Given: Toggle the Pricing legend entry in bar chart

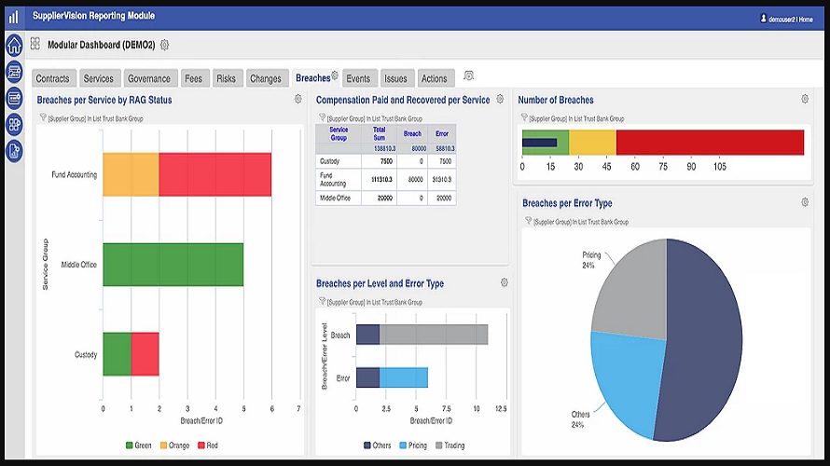Looking at the screenshot, I should [x=413, y=445].
